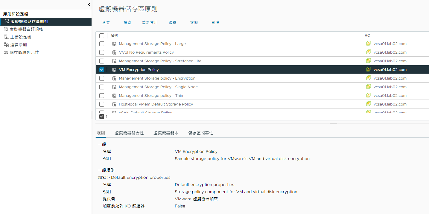Click policy icon of VM Encryption Policy
This screenshot has width=429, height=214.
coord(114,70)
